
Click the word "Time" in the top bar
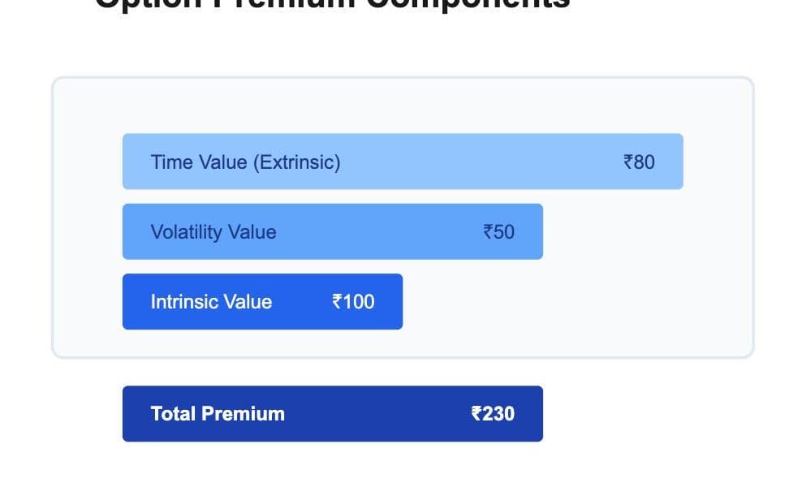click(x=169, y=162)
